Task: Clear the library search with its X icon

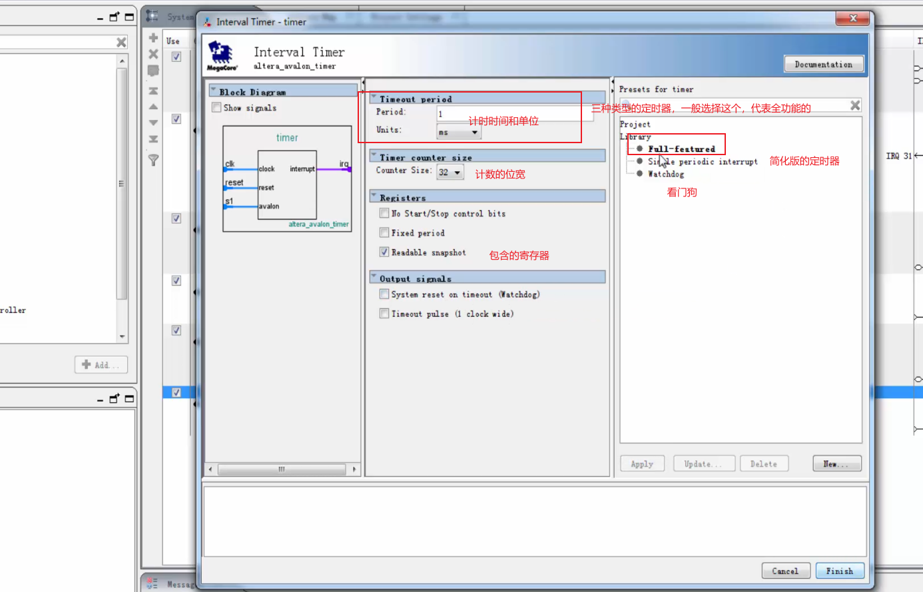Action: click(x=121, y=43)
